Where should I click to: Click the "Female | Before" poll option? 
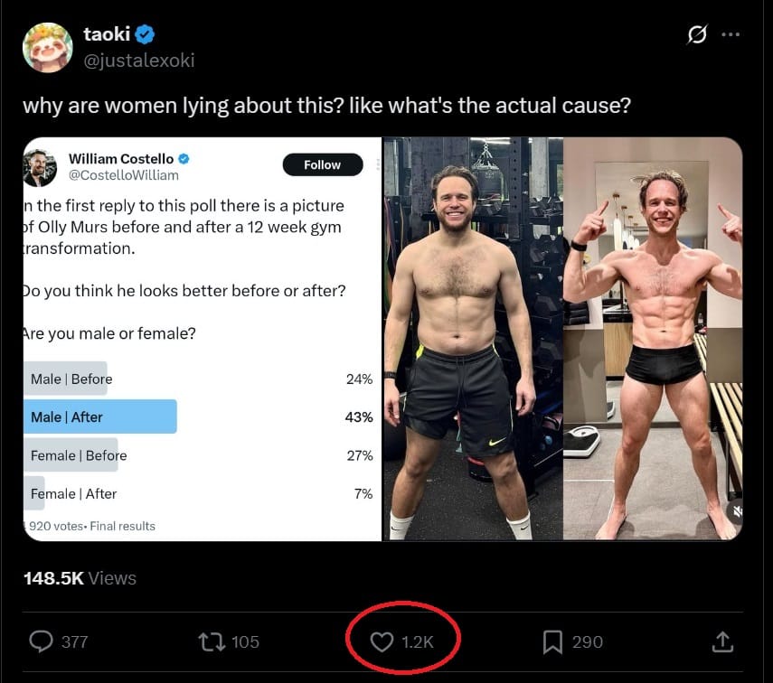pos(79,455)
